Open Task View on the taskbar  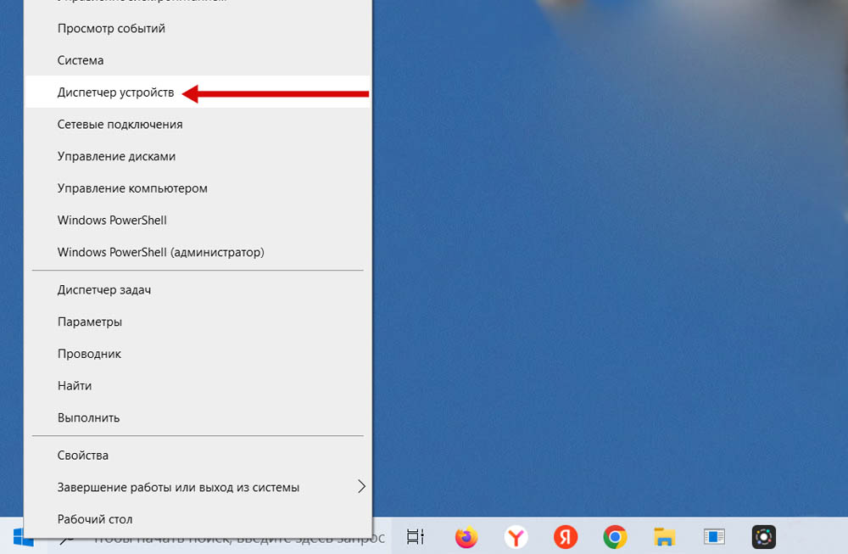[416, 537]
